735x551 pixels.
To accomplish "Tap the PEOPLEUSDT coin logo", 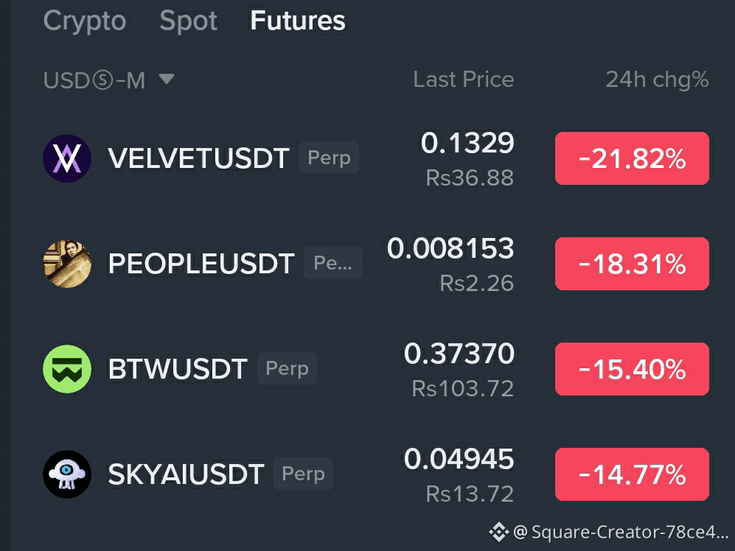I will coord(67,264).
